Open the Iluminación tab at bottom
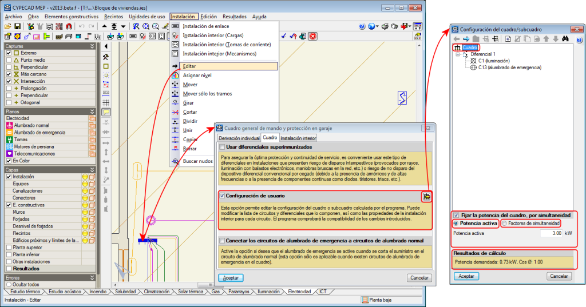586x307 pixels. [268, 292]
